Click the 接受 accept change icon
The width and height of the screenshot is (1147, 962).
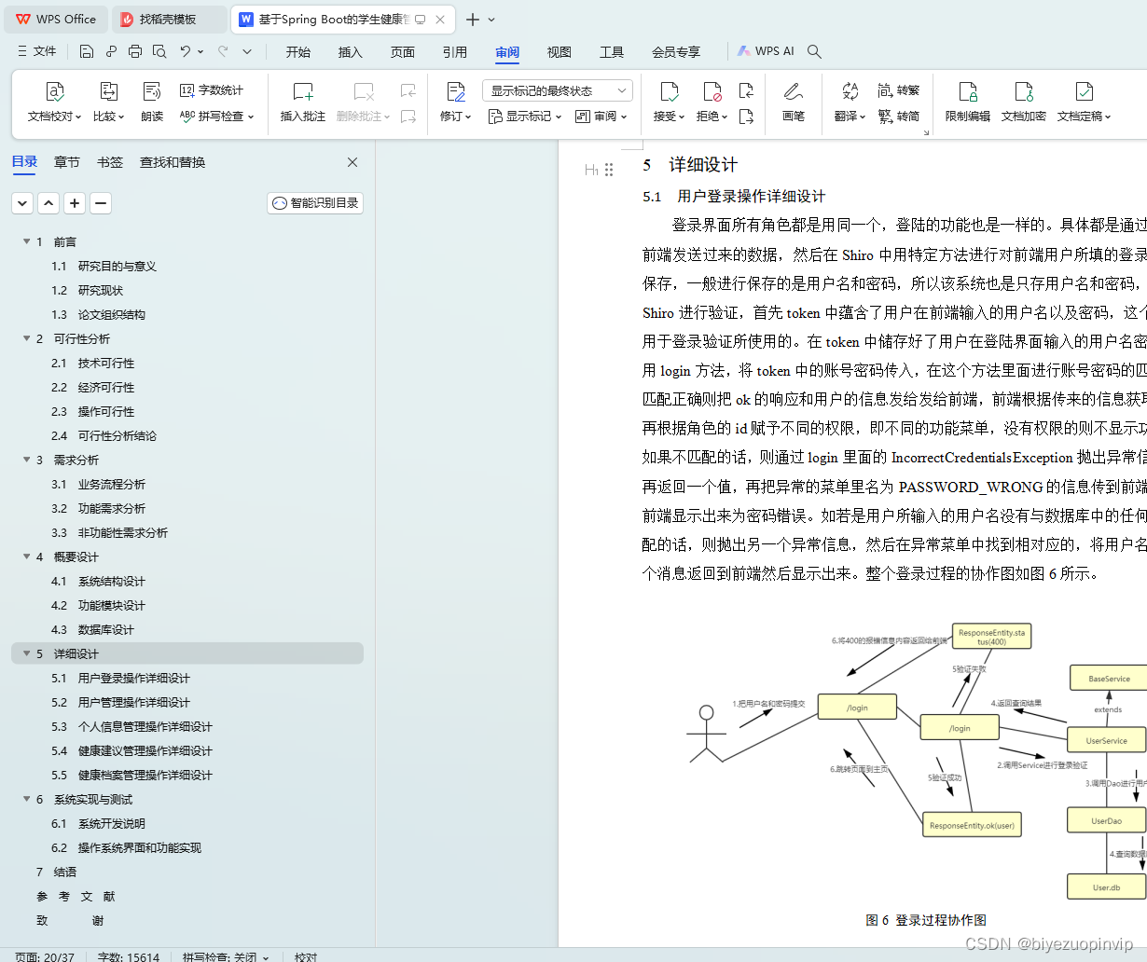[669, 91]
